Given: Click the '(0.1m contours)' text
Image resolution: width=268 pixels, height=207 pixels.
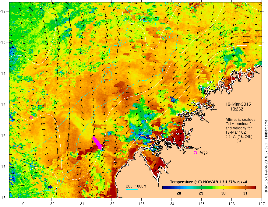Looking at the screenshot, I should click(239, 124).
